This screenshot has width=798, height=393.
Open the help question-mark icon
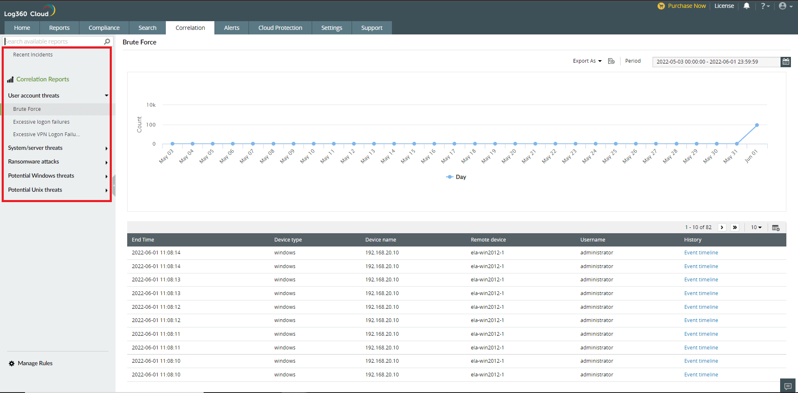pos(764,6)
